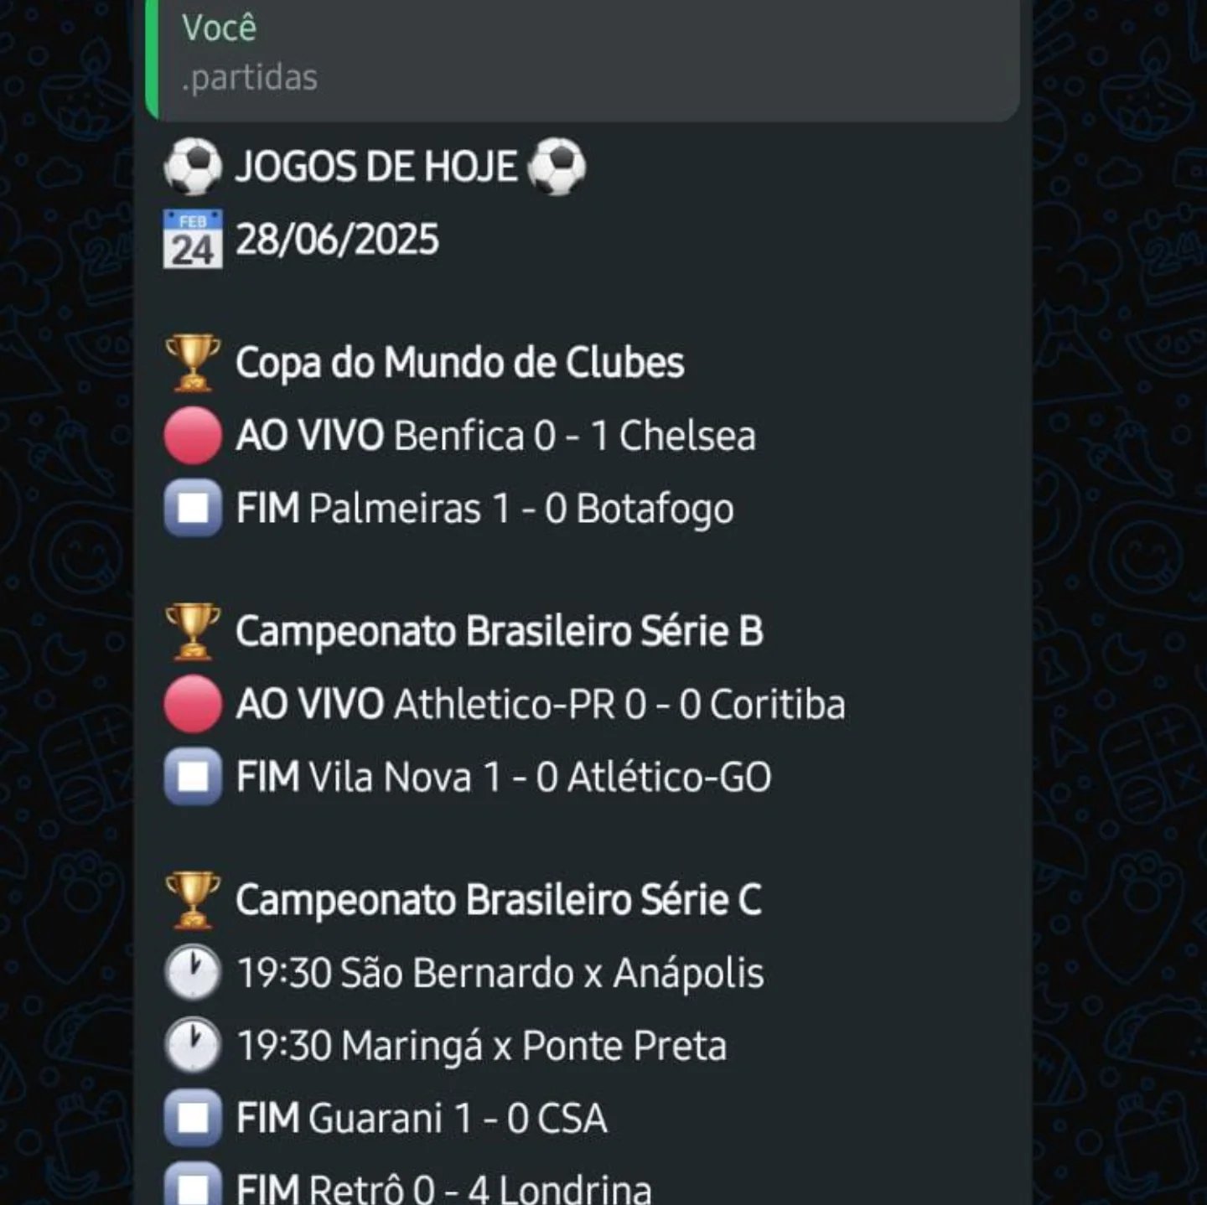The width and height of the screenshot is (1207, 1205).
Task: Click the stop-square indicator for Palmeiras 1 - 0 Botafogo
Action: click(191, 507)
